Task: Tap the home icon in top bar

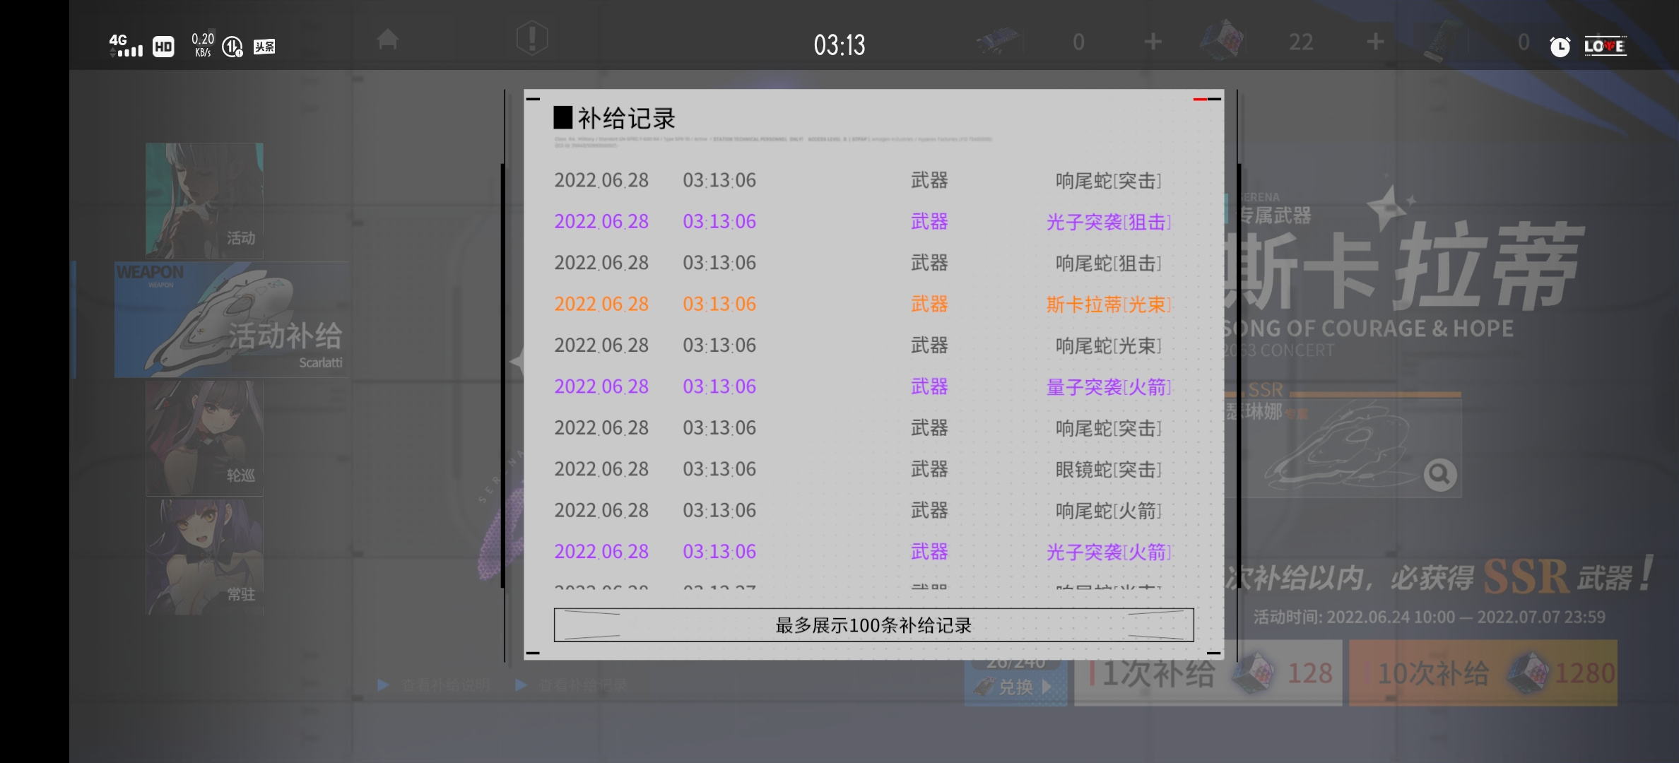Action: pos(387,40)
